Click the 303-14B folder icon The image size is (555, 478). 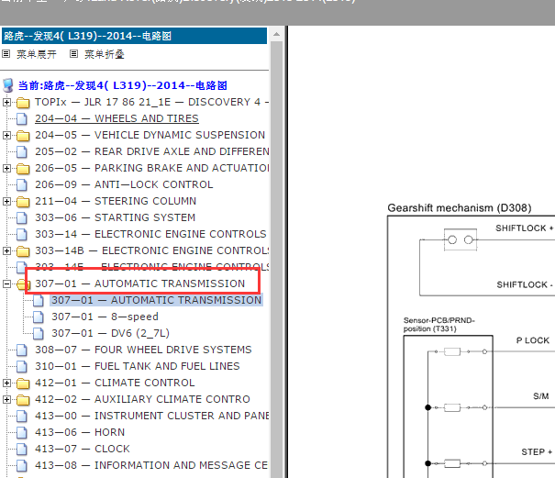pos(23,251)
